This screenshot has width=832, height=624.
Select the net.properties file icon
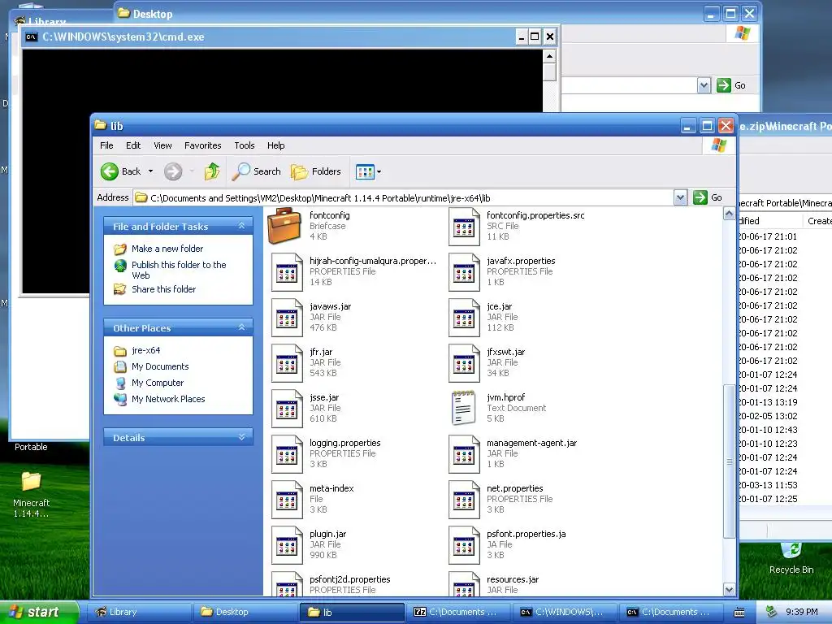(x=463, y=500)
